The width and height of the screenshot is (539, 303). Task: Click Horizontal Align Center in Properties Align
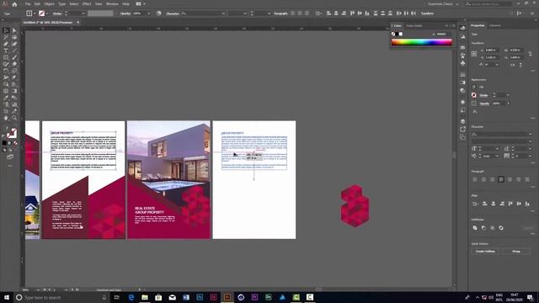494,204
